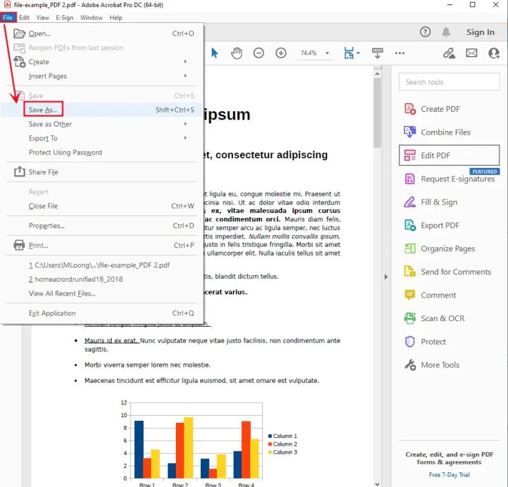Open the E-Sign menu
The image size is (508, 487).
click(x=64, y=18)
